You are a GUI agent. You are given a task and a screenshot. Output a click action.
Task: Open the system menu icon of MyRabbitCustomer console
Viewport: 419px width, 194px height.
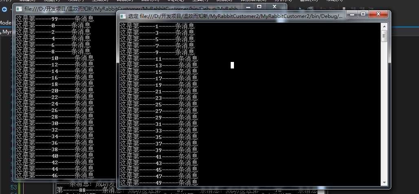coord(19,9)
